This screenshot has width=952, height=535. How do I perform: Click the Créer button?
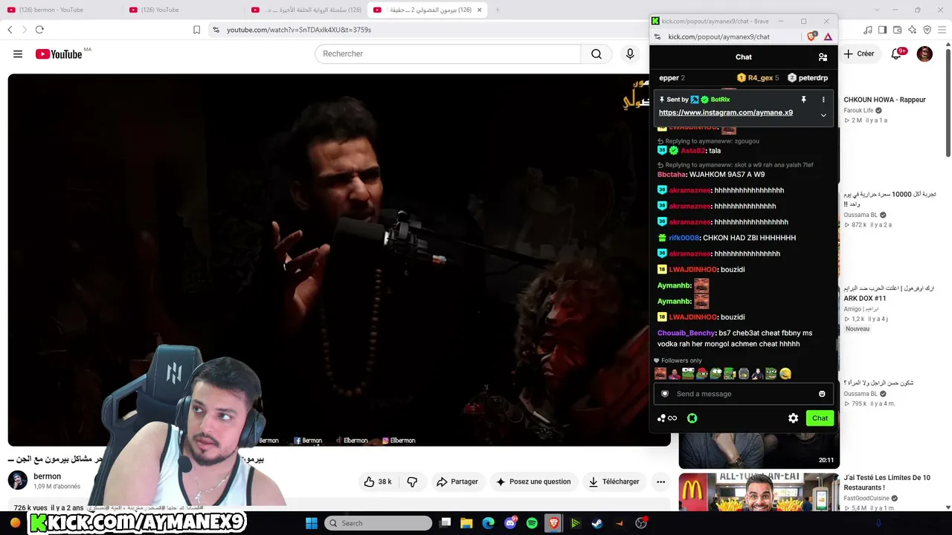859,53
